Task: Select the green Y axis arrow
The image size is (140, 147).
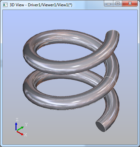Action: click(x=20, y=129)
